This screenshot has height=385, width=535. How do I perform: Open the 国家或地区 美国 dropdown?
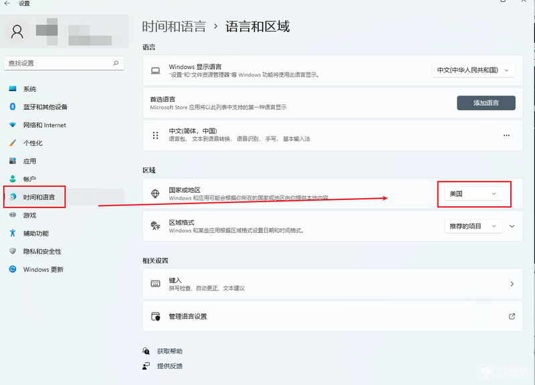pyautogui.click(x=473, y=194)
